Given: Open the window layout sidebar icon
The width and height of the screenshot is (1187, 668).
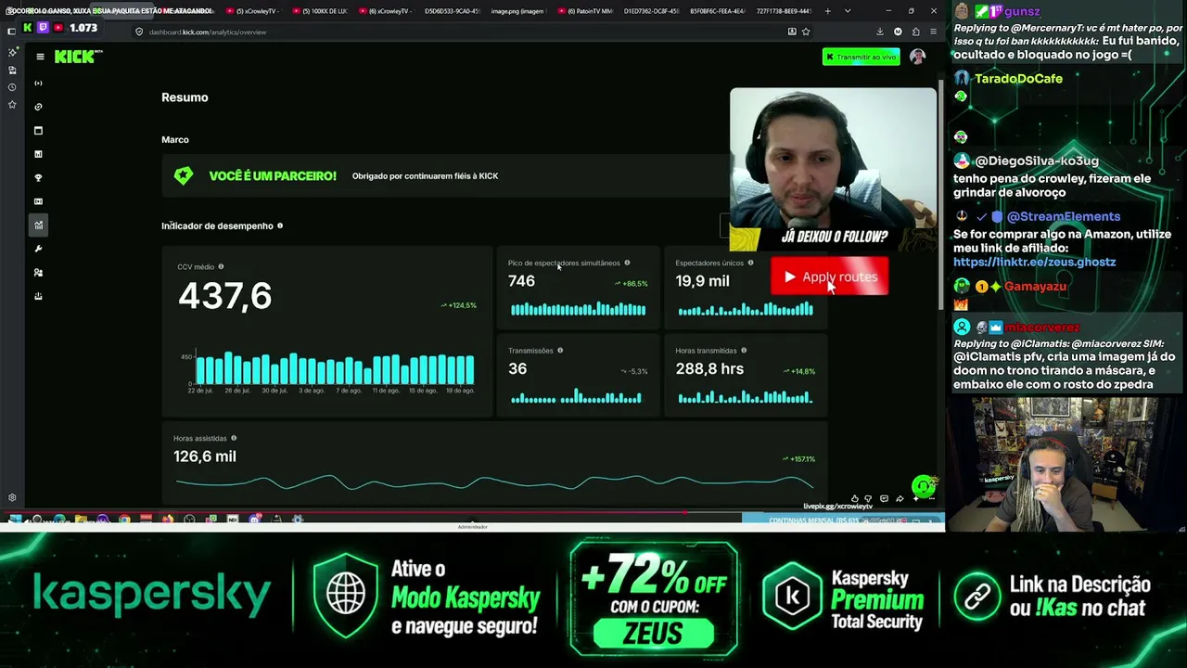Looking at the screenshot, I should 38,131.
